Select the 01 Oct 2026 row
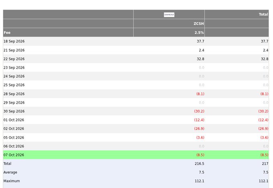273x188 pixels. point(136,120)
